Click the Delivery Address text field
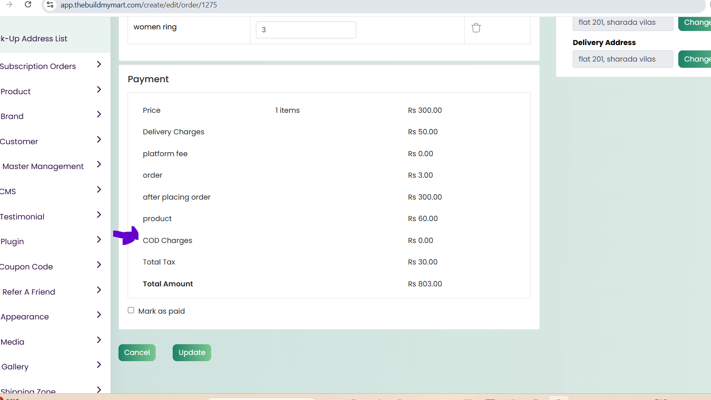Screen dimensions: 711x400 pyautogui.click(x=623, y=59)
